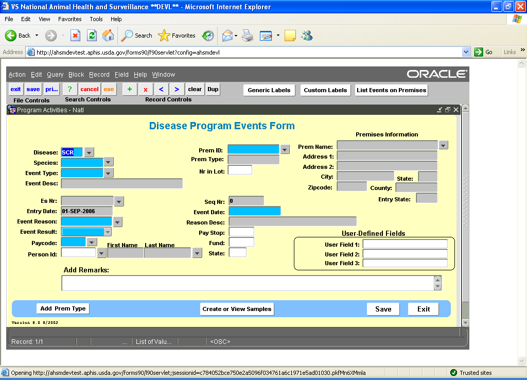Screen dimensions: 527x380
Task: Click the green question mark query button
Action: [x=69, y=89]
